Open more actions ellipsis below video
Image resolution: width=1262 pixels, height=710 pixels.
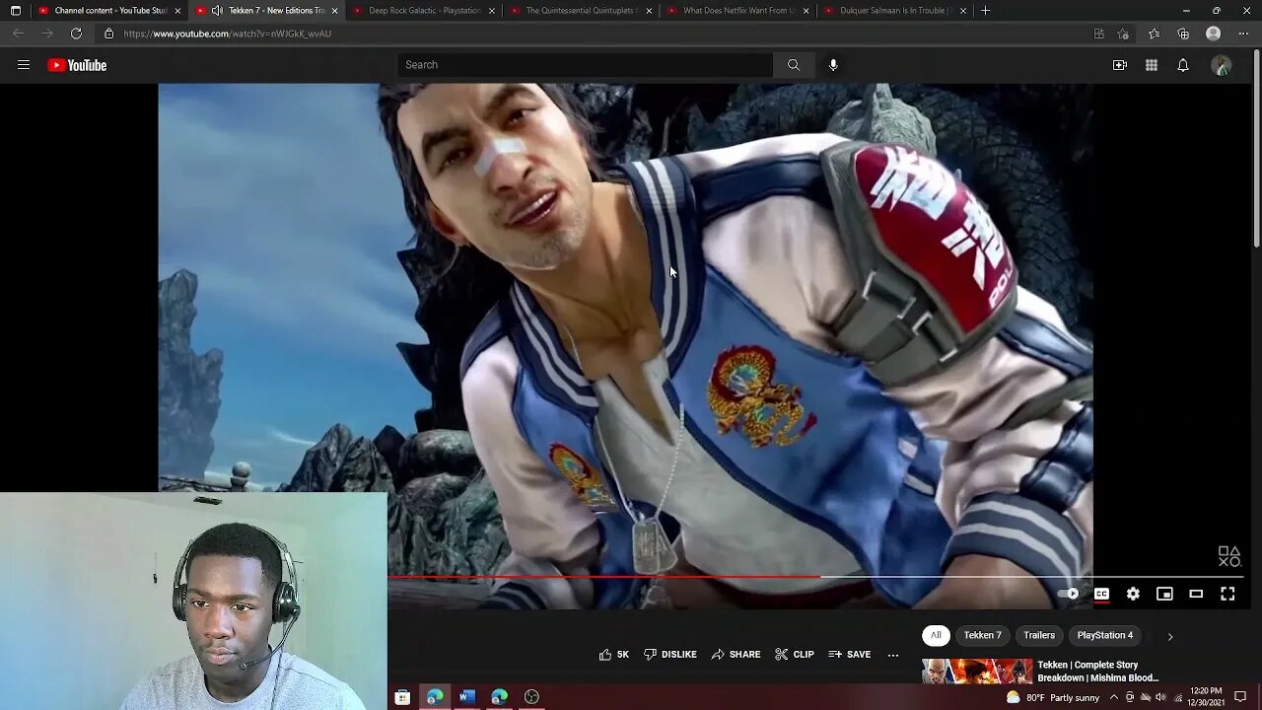coord(893,655)
